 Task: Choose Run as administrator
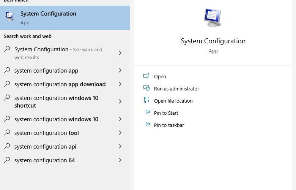[x=176, y=89]
